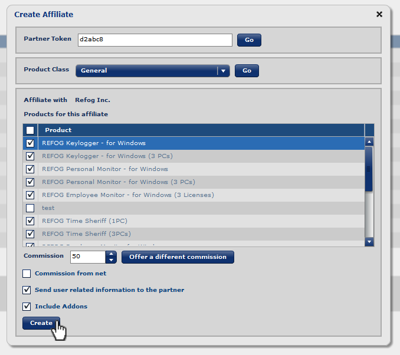Image resolution: width=400 pixels, height=355 pixels.
Task: Open the Product Class dropdown showing General
Action: pos(153,71)
